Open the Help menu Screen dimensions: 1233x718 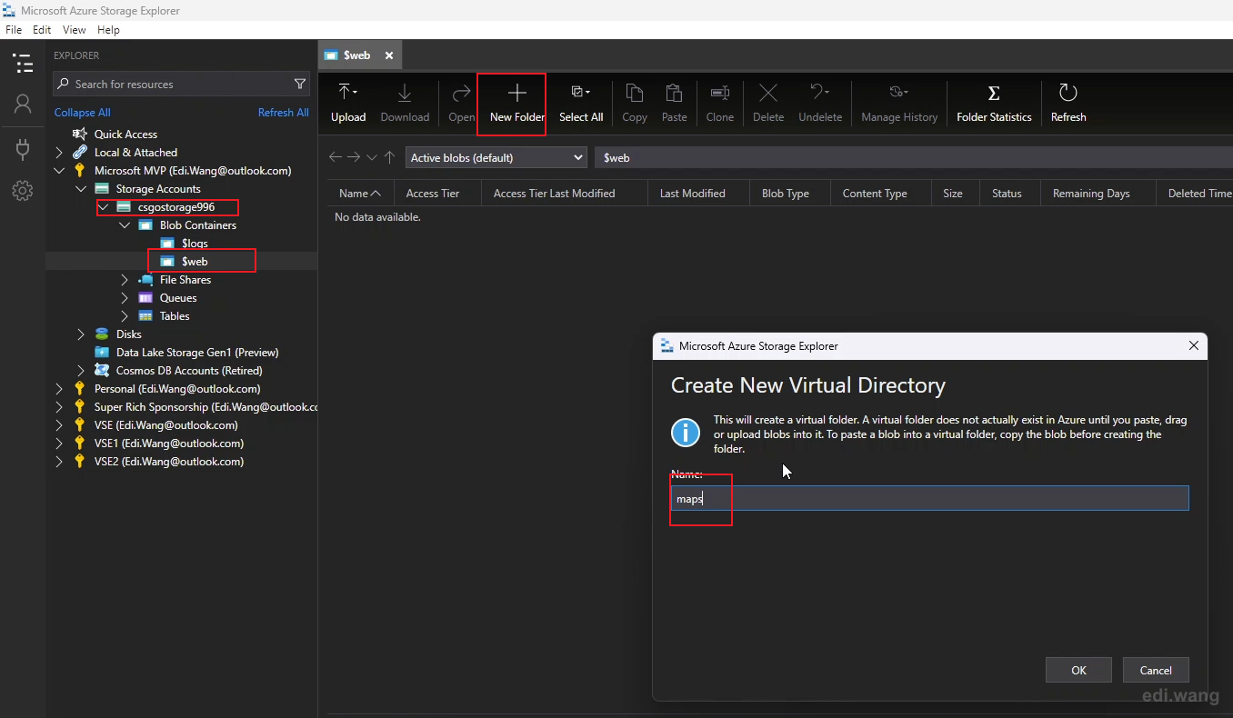click(108, 30)
